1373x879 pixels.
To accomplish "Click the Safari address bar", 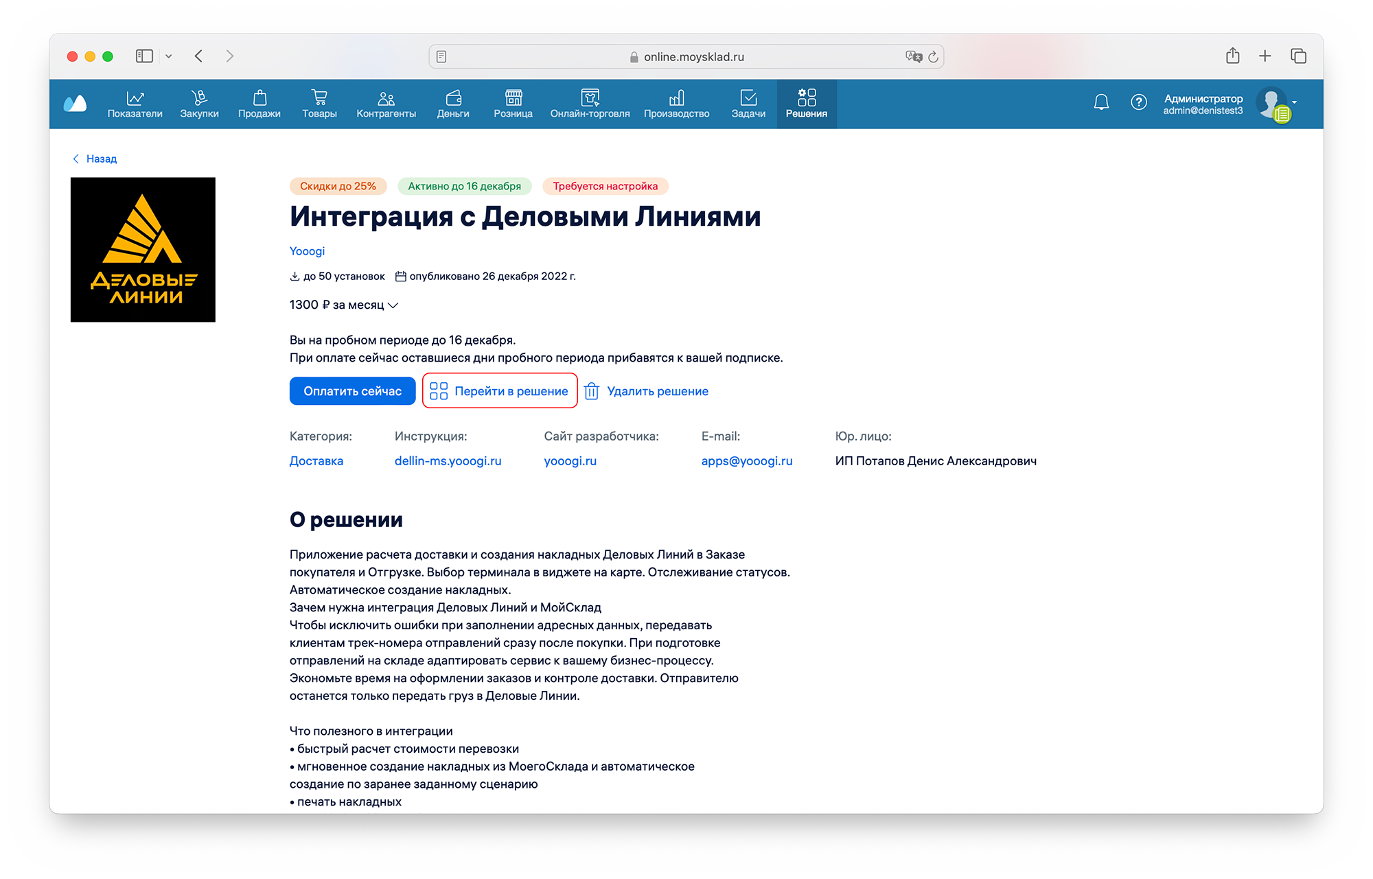I will click(686, 57).
